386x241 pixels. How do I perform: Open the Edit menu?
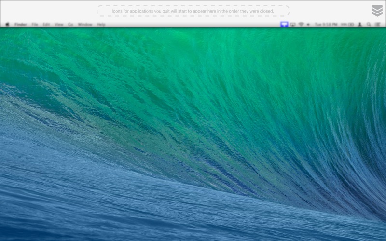click(x=46, y=25)
